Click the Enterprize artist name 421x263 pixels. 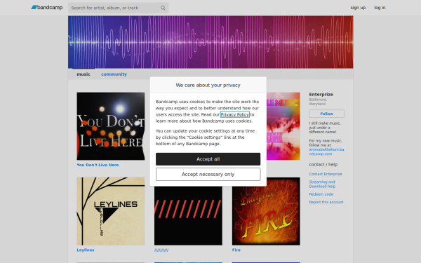[x=321, y=94]
